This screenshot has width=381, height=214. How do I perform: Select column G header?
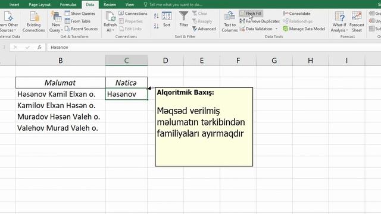pyautogui.click(x=274, y=61)
